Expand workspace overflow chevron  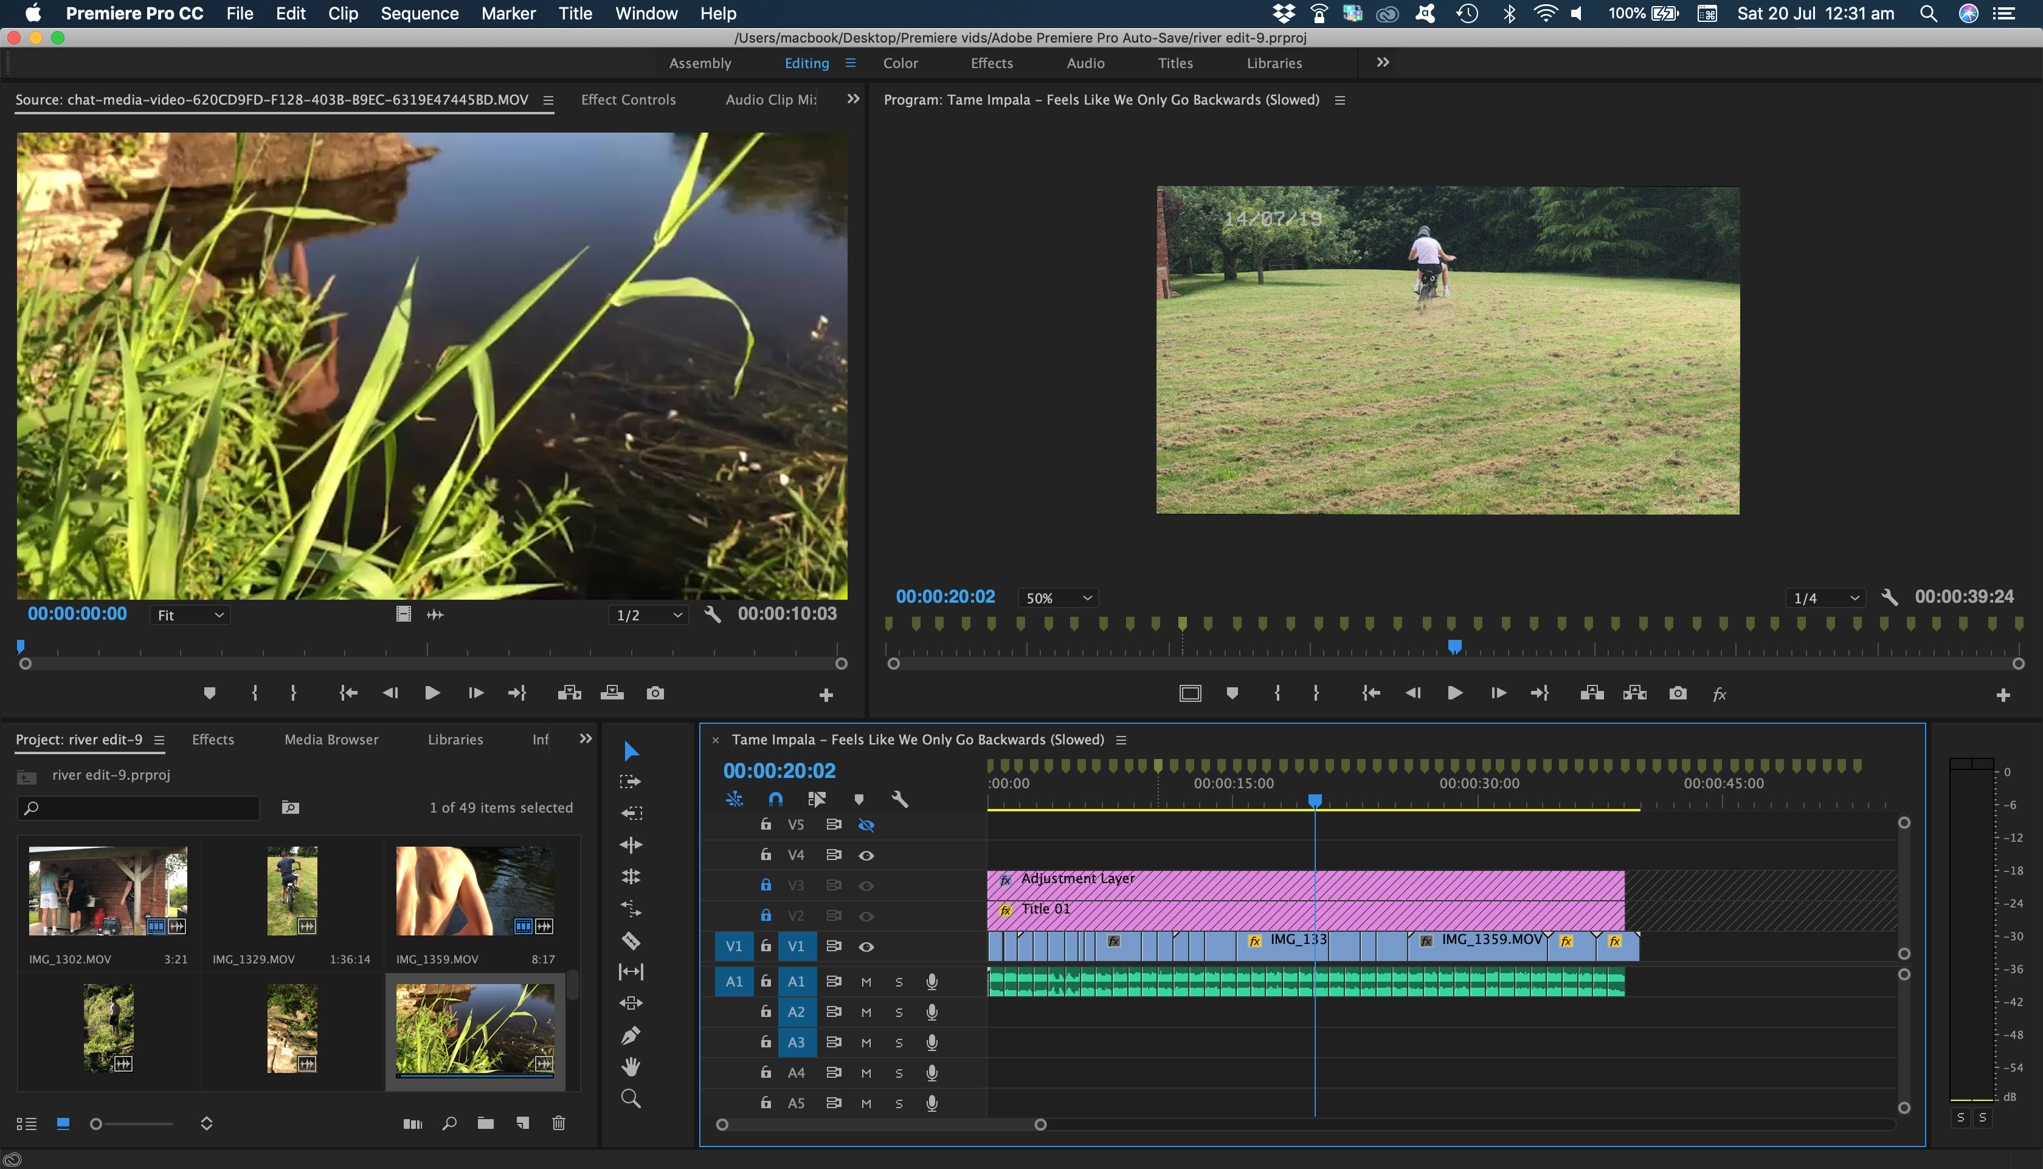point(1383,62)
